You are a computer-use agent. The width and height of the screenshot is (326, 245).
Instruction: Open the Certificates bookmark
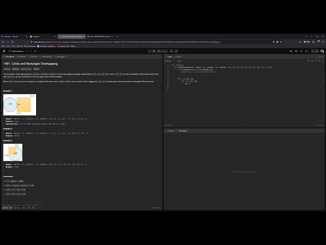pyautogui.click(x=46, y=46)
